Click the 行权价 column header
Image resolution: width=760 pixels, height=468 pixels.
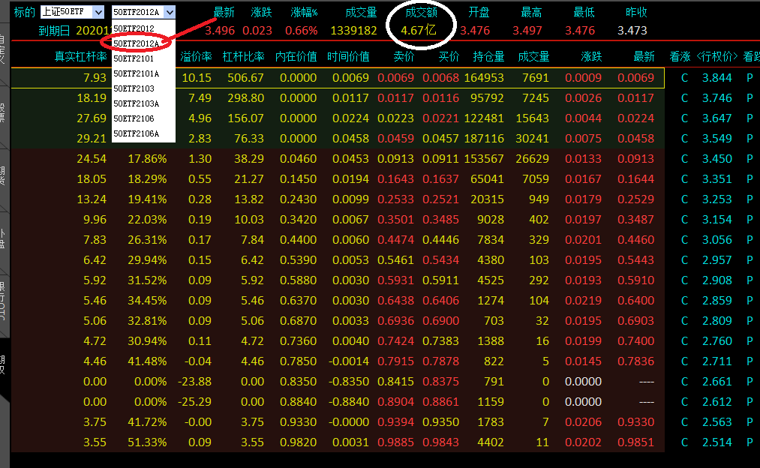[x=716, y=57]
